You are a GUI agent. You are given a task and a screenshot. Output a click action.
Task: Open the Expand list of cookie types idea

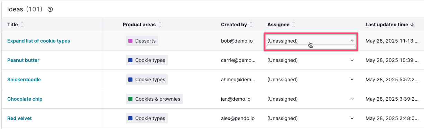click(39, 41)
